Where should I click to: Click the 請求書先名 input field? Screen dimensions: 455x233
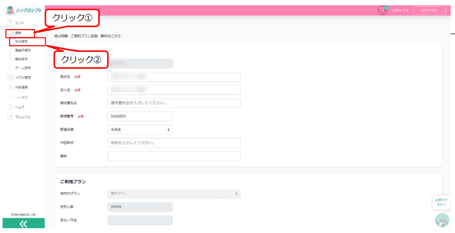[174, 103]
